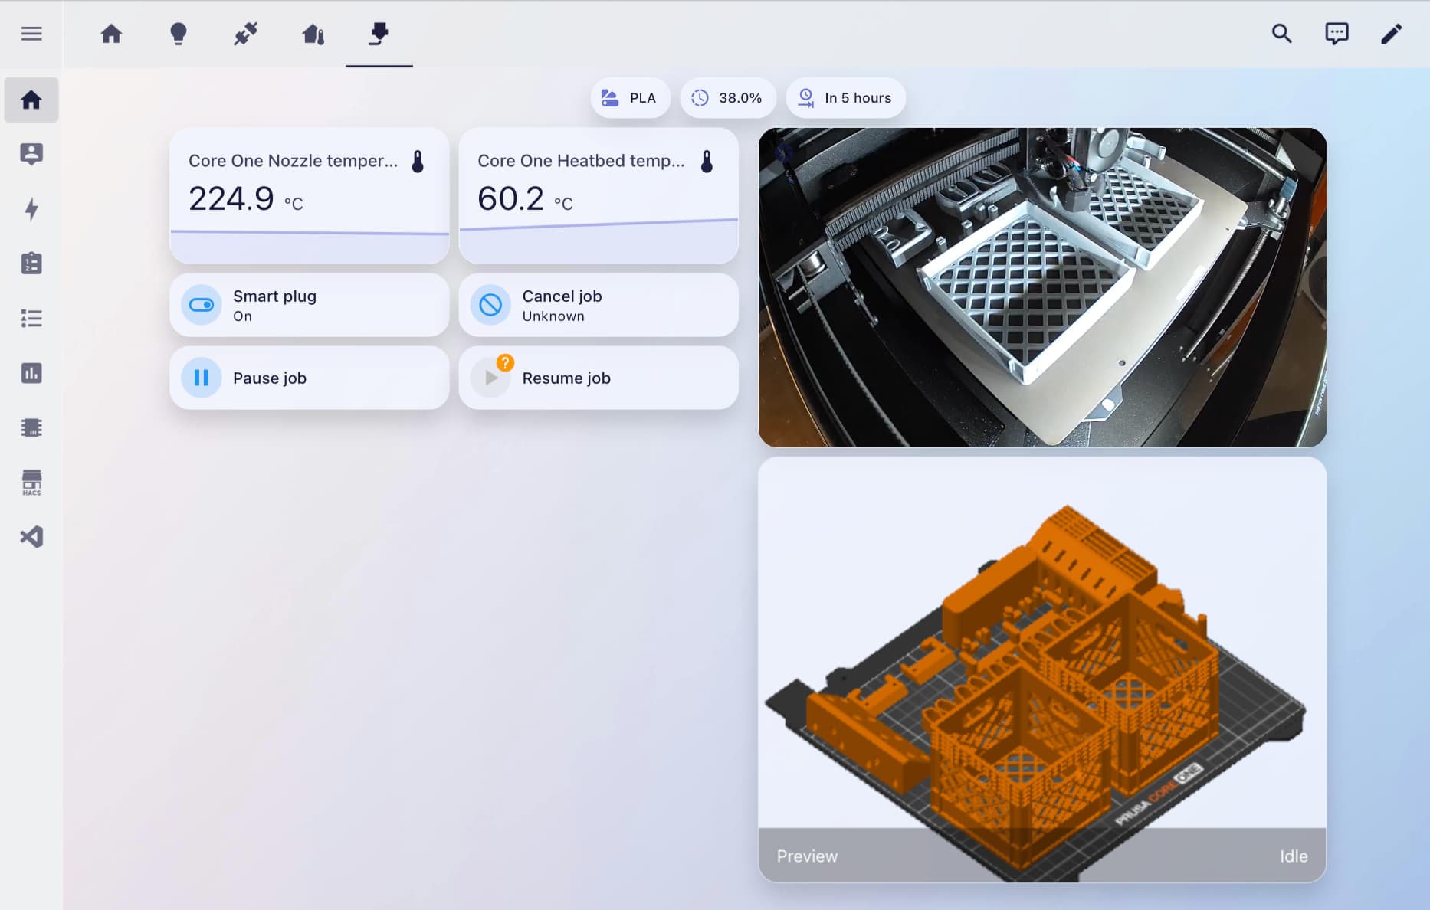Select the satellite tab in top bar
1430x910 pixels.
[x=245, y=34]
